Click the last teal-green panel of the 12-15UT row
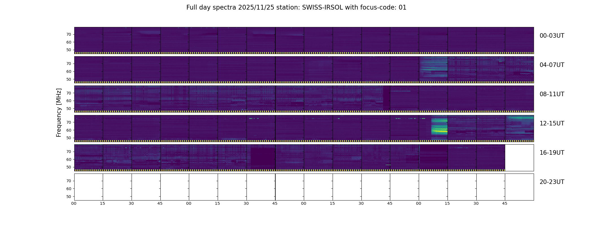This screenshot has width=593, height=225. (519, 128)
